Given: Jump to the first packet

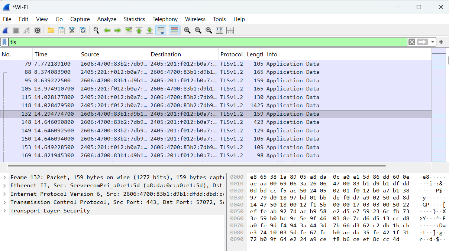Looking at the screenshot, I should coord(139,30).
